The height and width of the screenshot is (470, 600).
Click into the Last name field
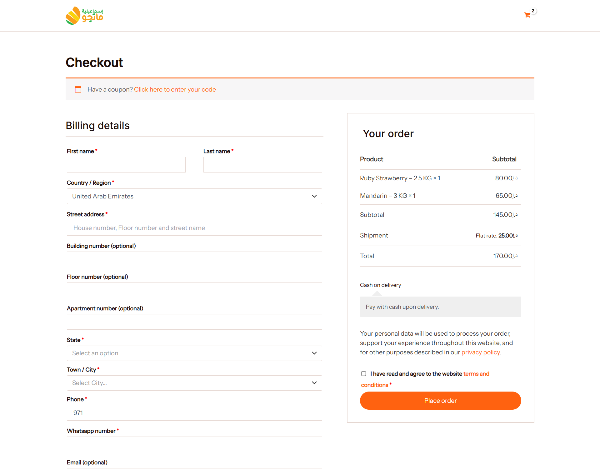[262, 165]
